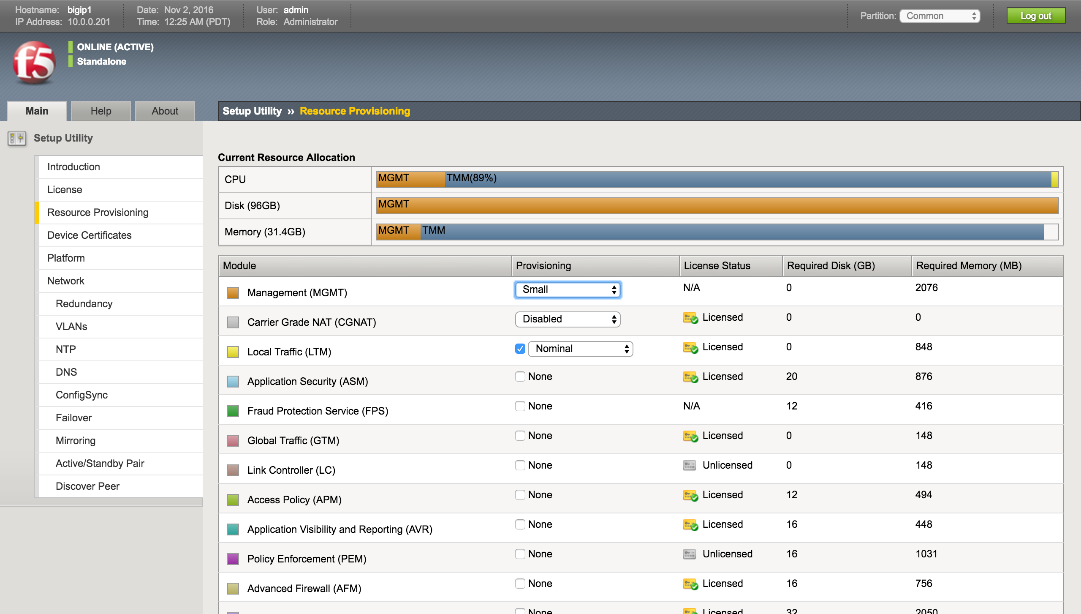Click the Application Security blue color square
Image resolution: width=1081 pixels, height=614 pixels.
coord(233,382)
